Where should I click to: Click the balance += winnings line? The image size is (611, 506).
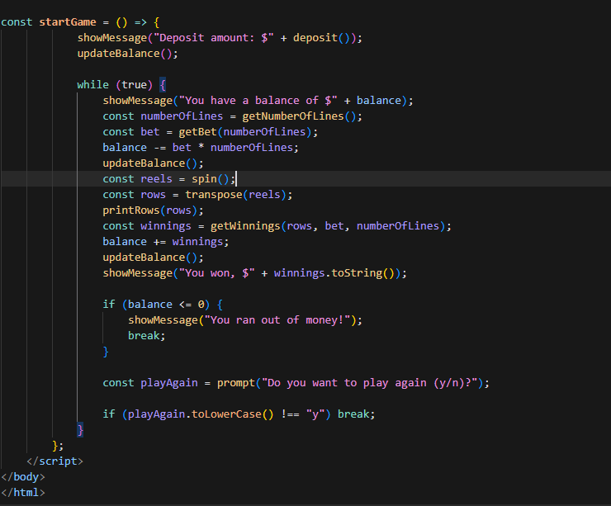(x=166, y=242)
